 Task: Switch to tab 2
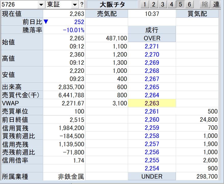154,4
